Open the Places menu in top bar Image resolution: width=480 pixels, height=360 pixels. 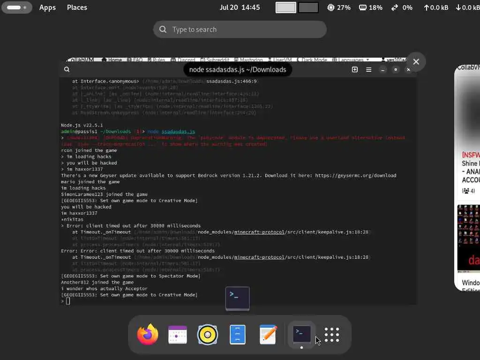(x=77, y=7)
